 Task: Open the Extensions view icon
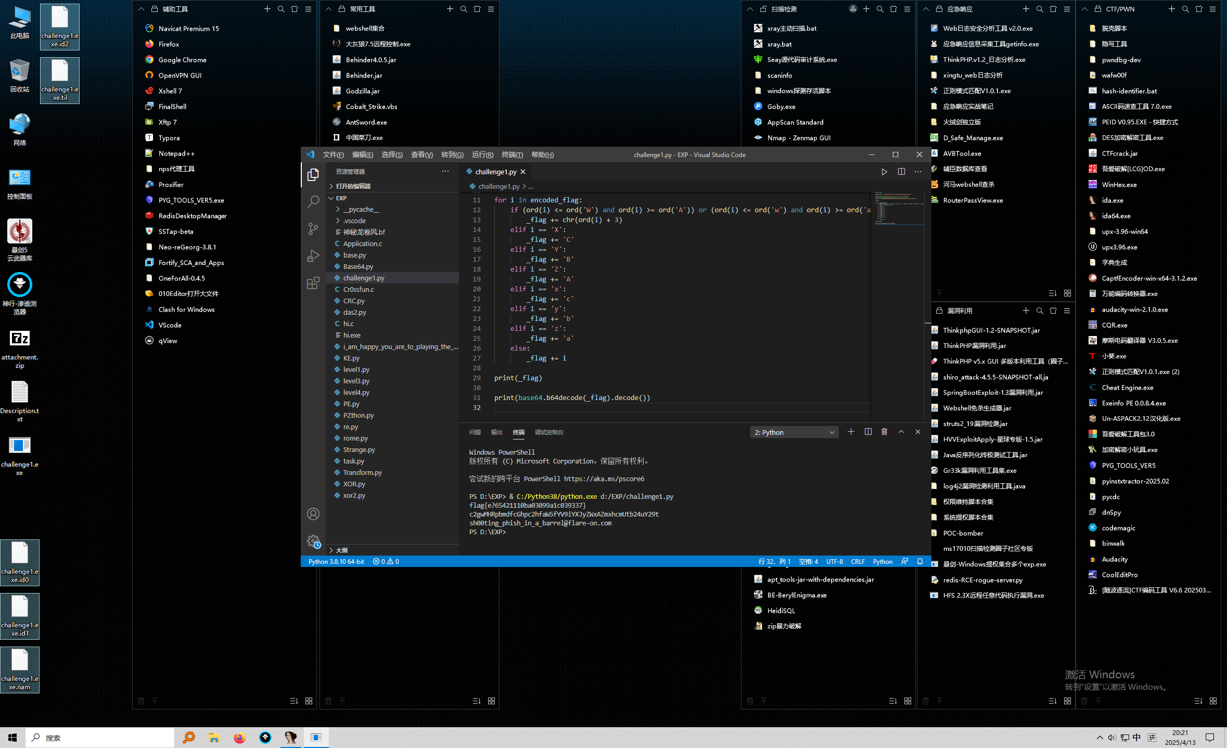click(313, 283)
